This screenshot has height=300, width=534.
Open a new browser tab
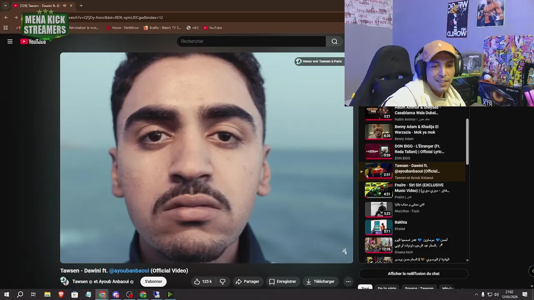(x=81, y=5)
